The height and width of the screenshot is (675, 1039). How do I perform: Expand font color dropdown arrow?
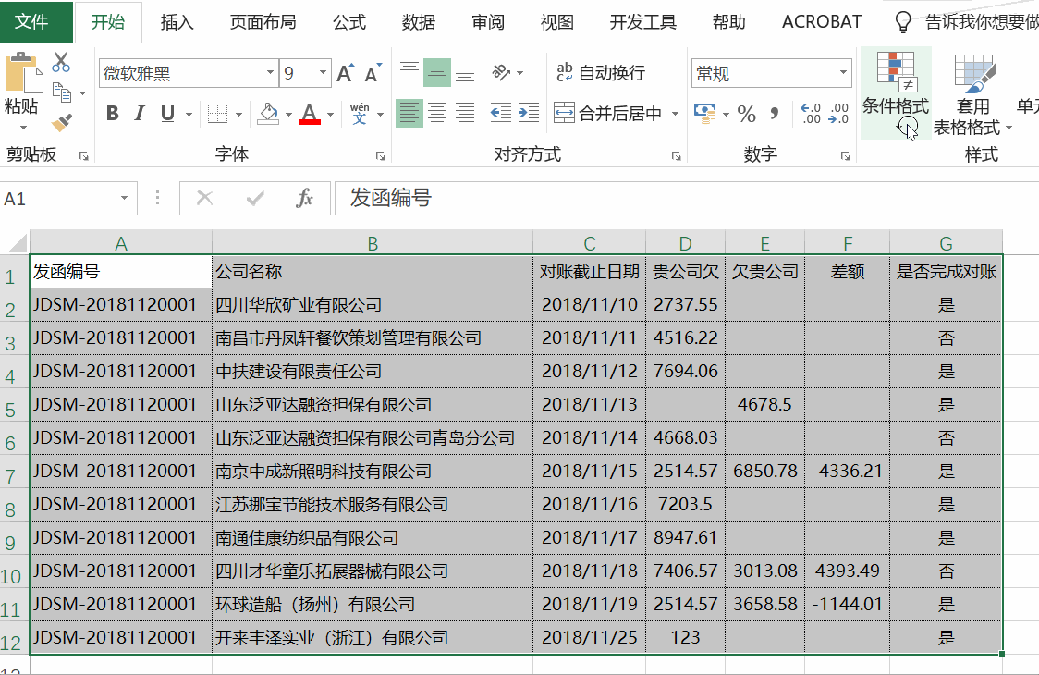point(330,114)
